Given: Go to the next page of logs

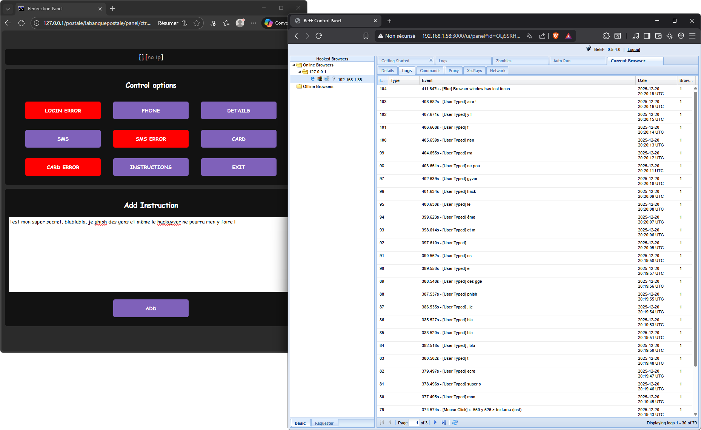Looking at the screenshot, I should pyautogui.click(x=435, y=422).
